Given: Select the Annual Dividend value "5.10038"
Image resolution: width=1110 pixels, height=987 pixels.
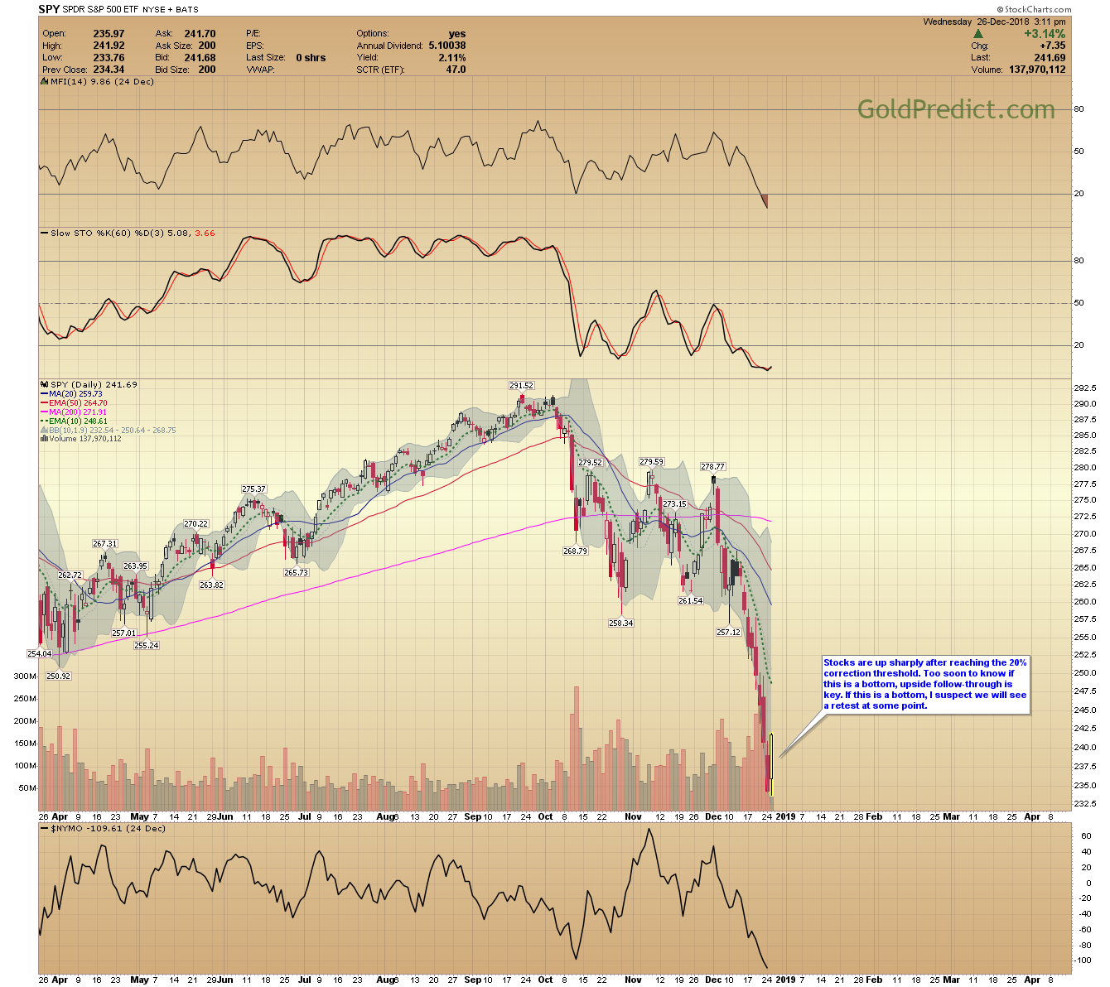Looking at the screenshot, I should (447, 46).
